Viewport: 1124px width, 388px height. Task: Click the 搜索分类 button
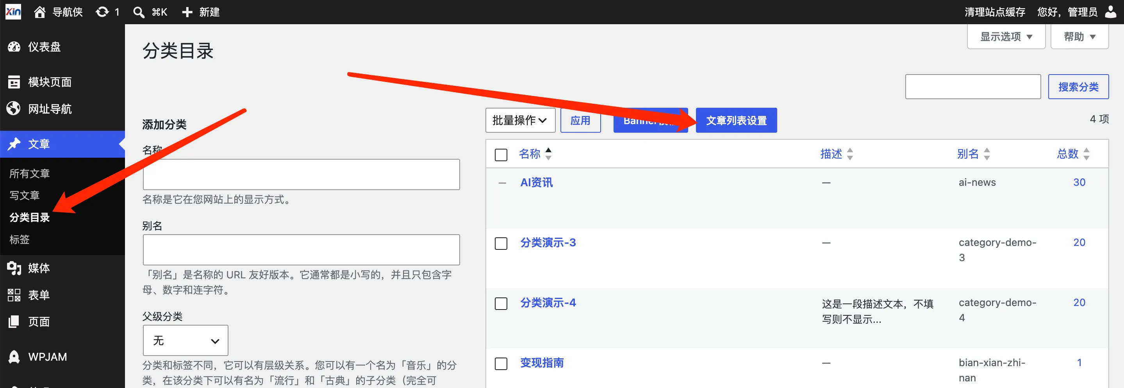coord(1078,87)
